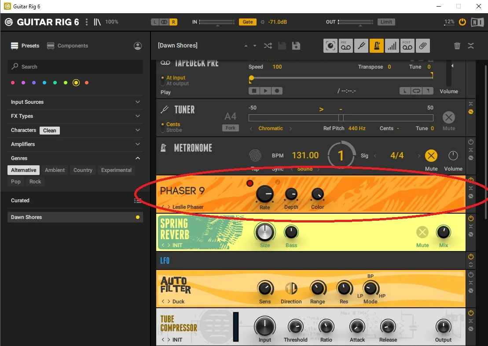The height and width of the screenshot is (346, 488).
Task: Toggle the input Gate button
Action: pos(248,22)
